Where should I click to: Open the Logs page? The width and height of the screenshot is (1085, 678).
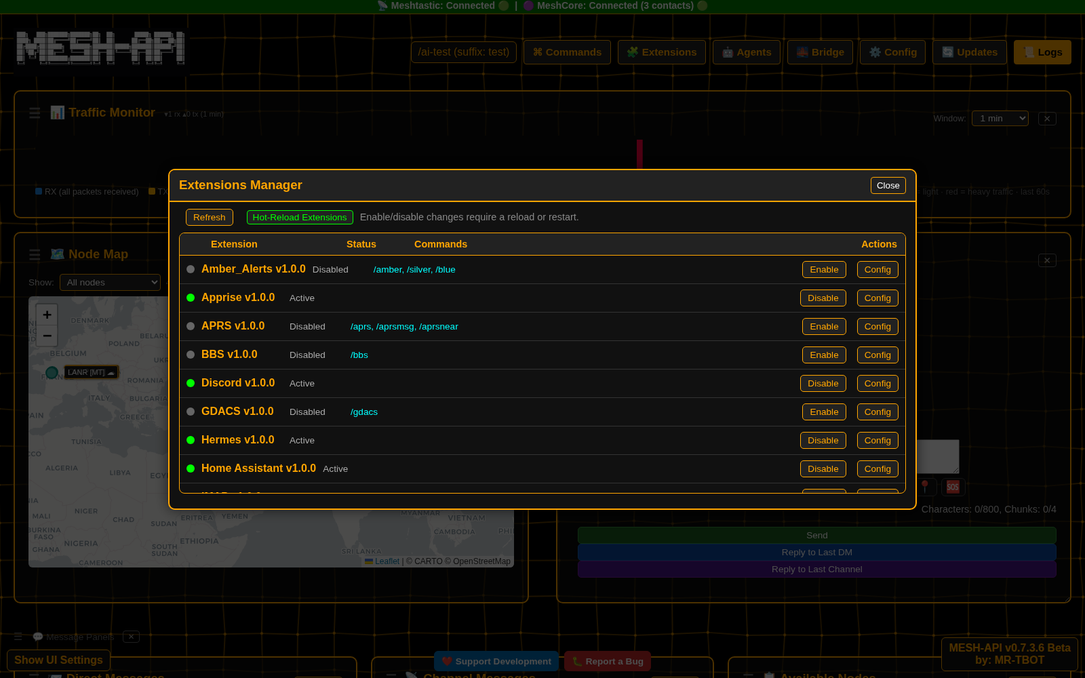[1042, 52]
